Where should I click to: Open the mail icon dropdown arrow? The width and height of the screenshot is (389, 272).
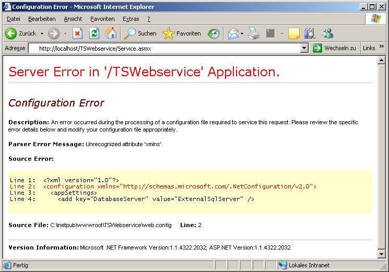click(x=242, y=33)
